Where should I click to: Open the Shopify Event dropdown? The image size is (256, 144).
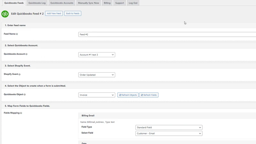pyautogui.click(x=97, y=75)
